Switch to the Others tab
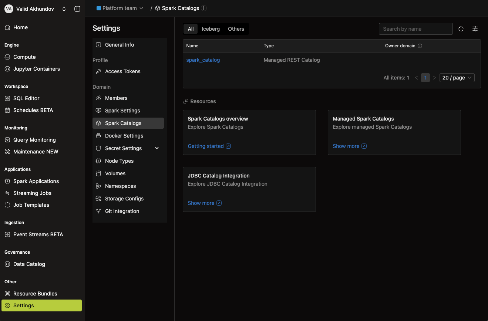The width and height of the screenshot is (488, 321). (236, 29)
